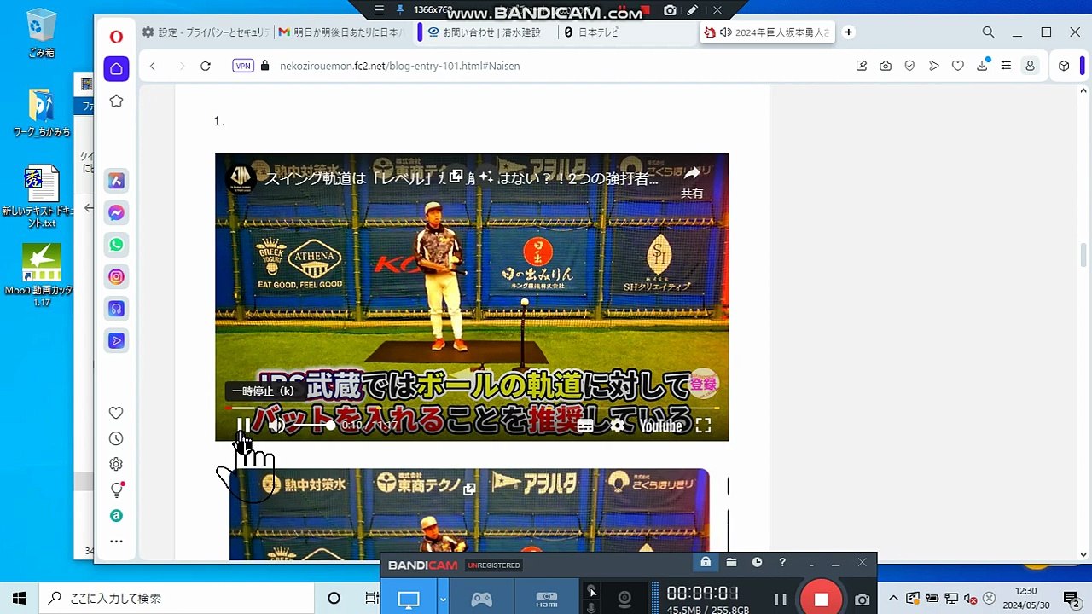Open the profile account toolbar icon

pyautogui.click(x=1030, y=66)
